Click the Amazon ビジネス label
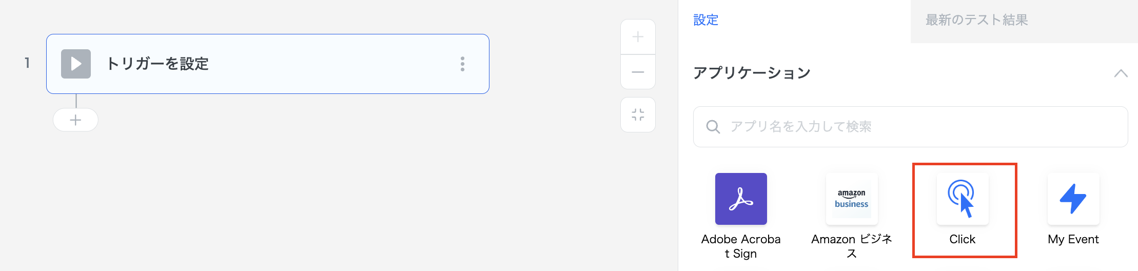 coord(852,246)
